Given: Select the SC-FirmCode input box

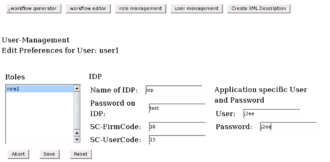Looking at the screenshot, I should tap(177, 127).
